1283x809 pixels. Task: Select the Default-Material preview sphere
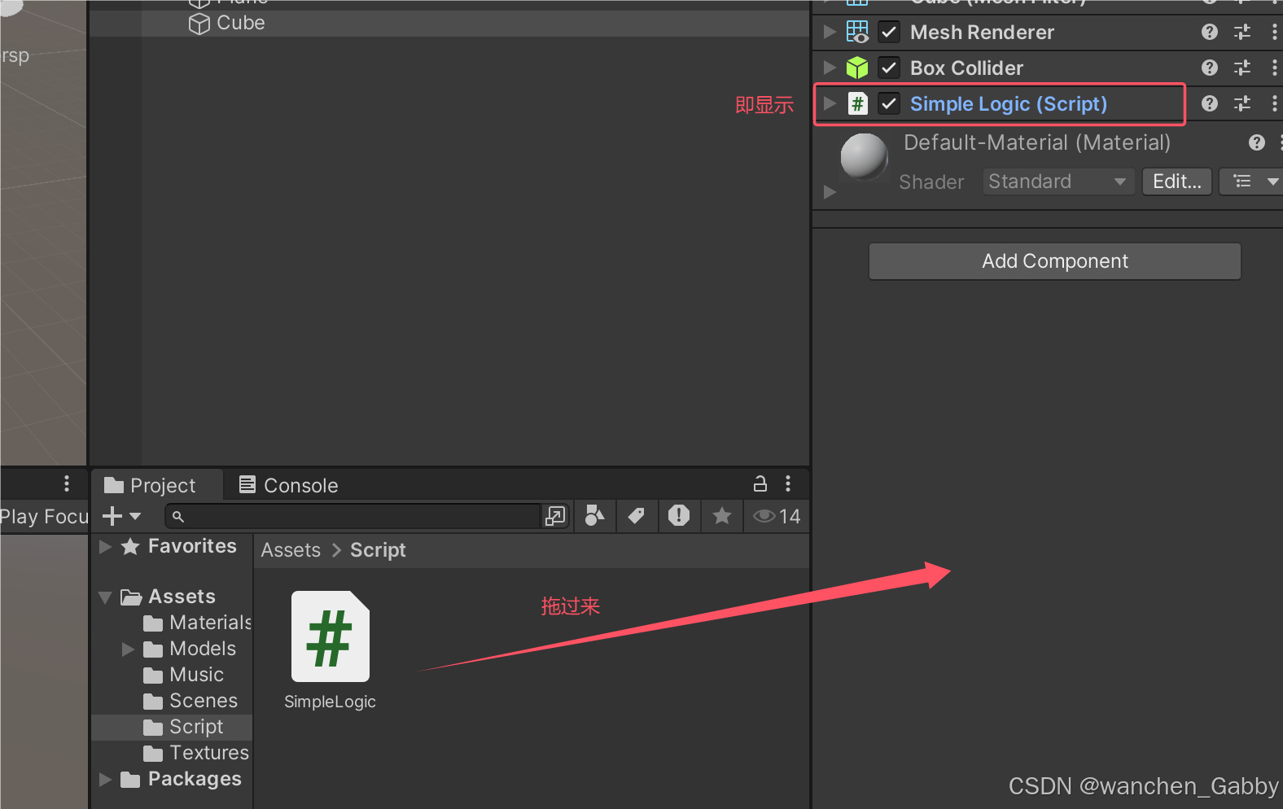[864, 155]
